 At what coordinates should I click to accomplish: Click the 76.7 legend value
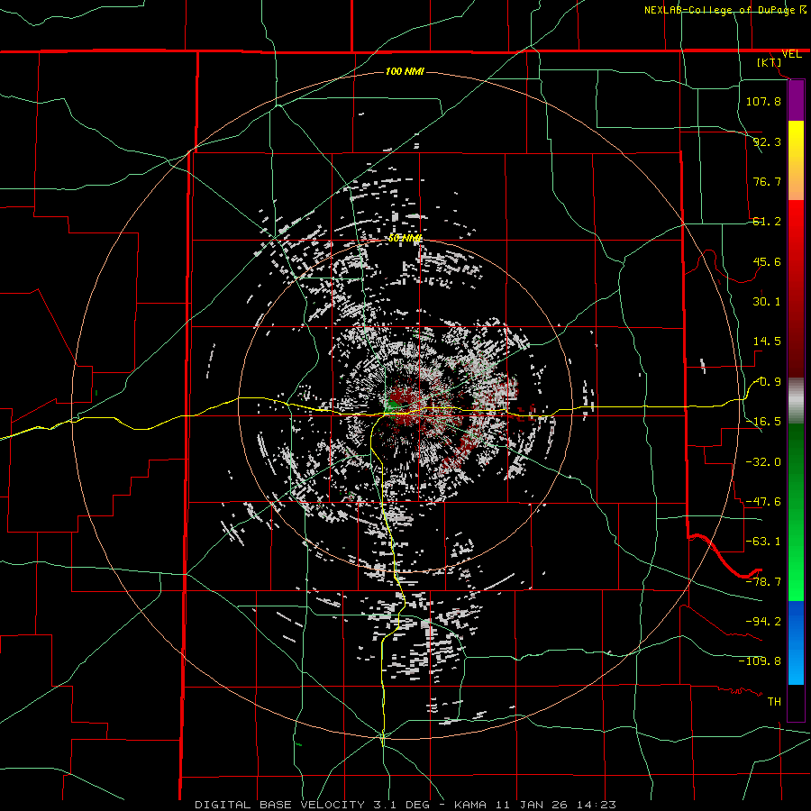click(767, 181)
